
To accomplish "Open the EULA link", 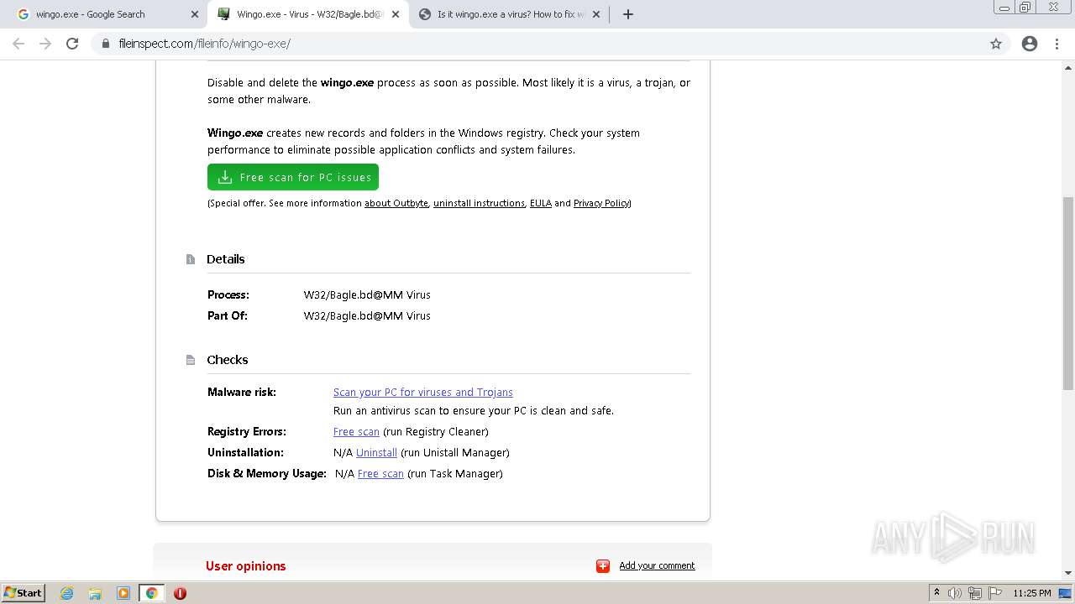I will click(x=541, y=203).
